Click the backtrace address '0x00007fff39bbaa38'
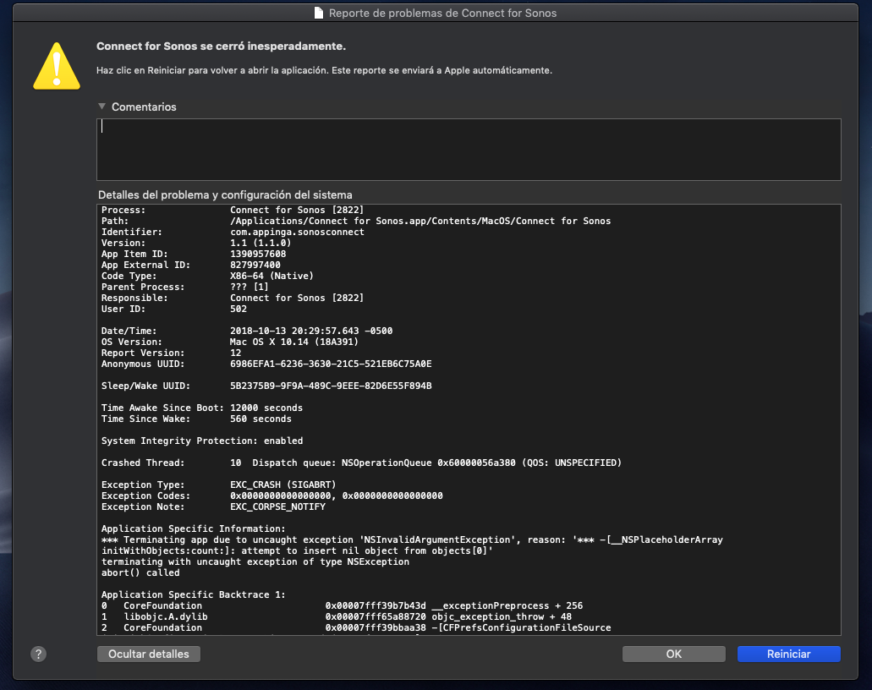This screenshot has height=690, width=872. pos(376,627)
